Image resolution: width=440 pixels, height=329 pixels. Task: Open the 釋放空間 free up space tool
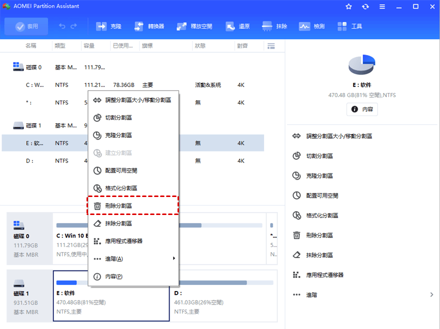(194, 26)
